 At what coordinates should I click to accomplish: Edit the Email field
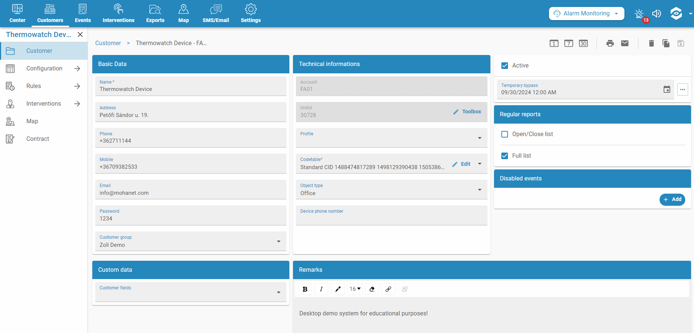click(191, 190)
